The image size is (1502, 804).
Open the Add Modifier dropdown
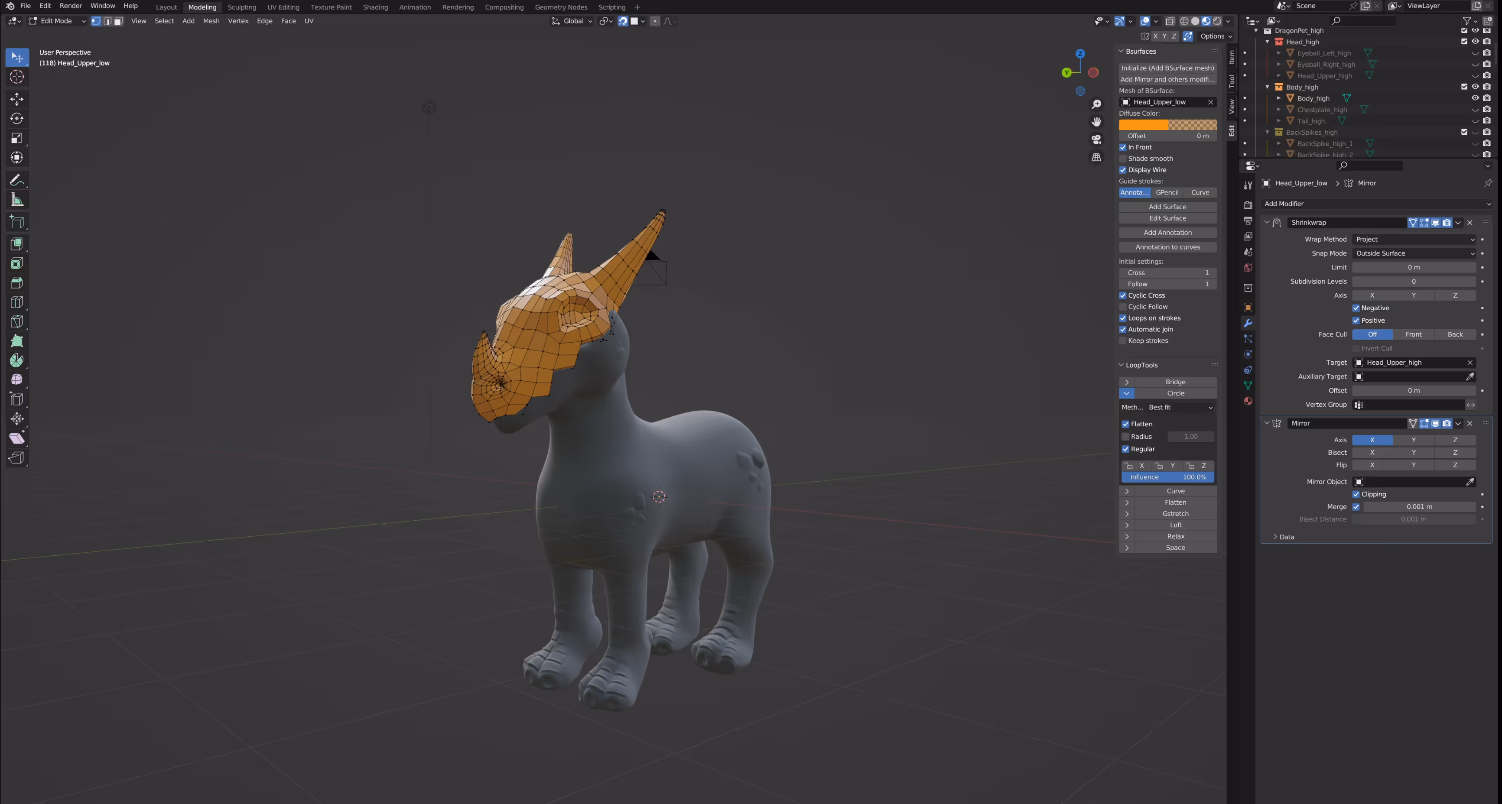click(1376, 204)
